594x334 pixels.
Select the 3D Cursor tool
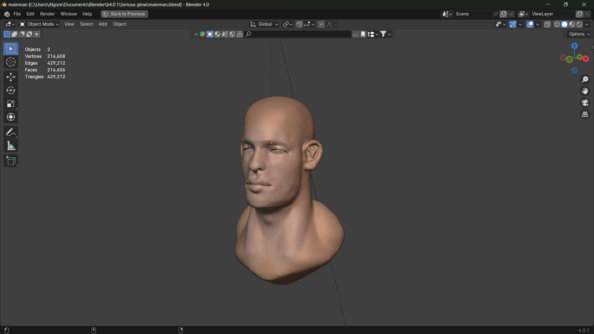[11, 62]
